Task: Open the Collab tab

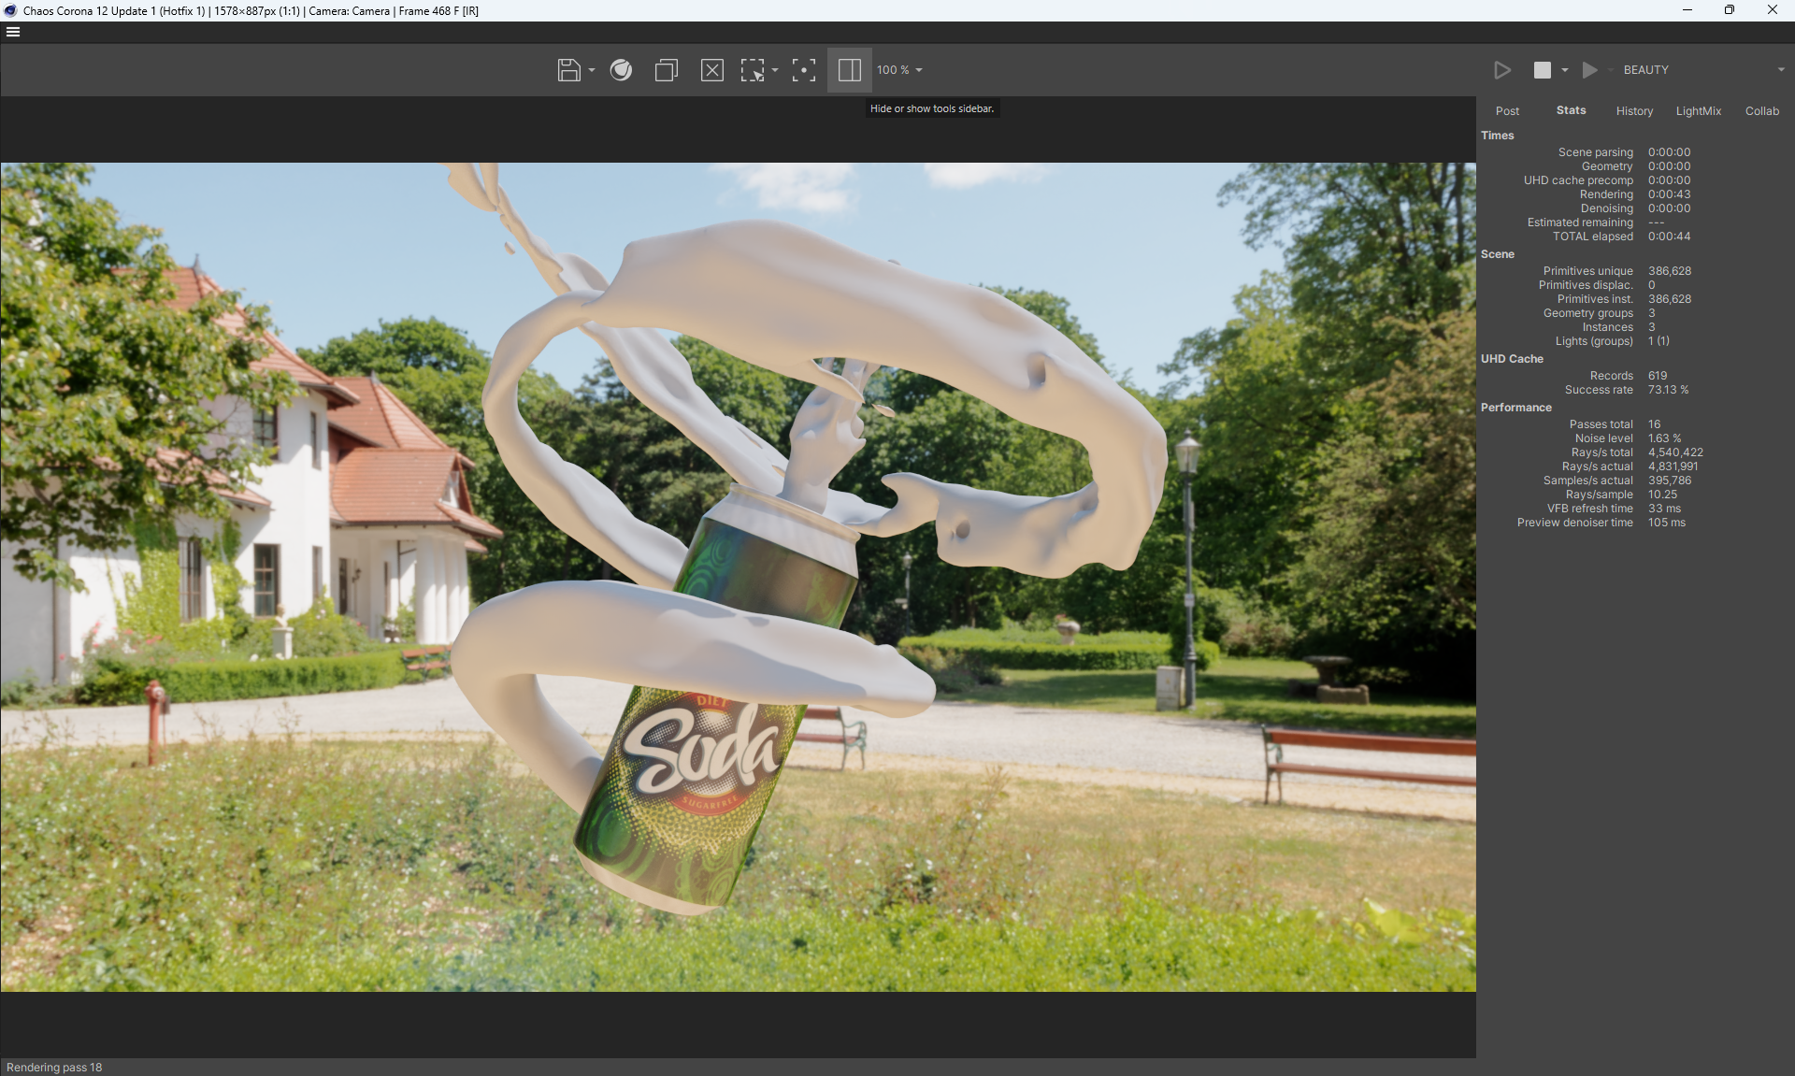Action: pos(1761,111)
